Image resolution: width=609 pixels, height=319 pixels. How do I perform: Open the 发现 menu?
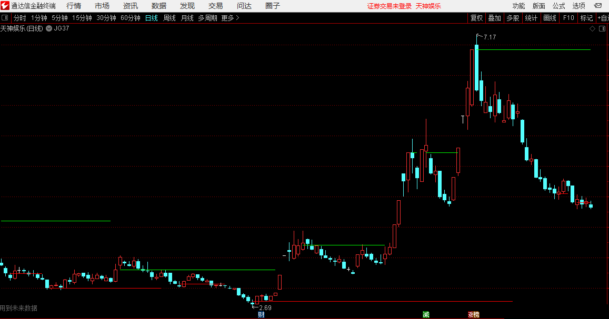tap(187, 6)
